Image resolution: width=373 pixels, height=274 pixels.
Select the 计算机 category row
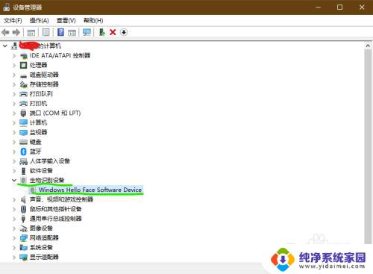[38, 122]
